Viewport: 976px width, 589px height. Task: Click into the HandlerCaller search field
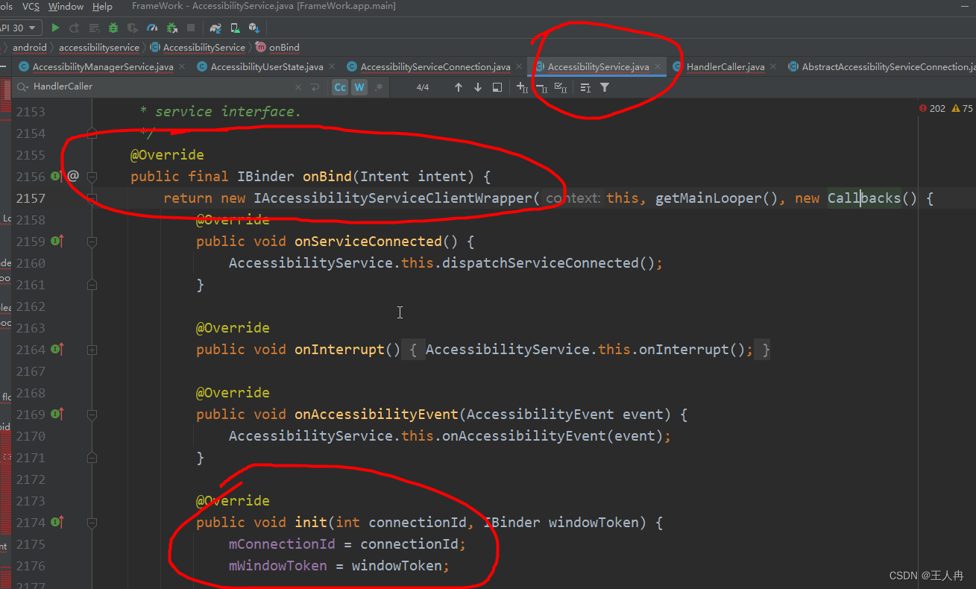(160, 87)
